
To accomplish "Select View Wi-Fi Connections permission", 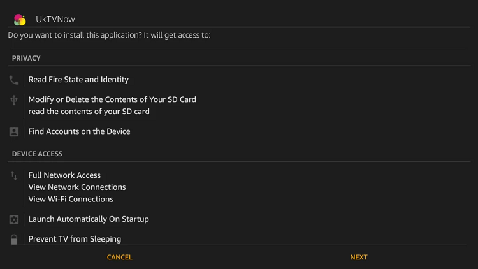I will click(x=71, y=199).
